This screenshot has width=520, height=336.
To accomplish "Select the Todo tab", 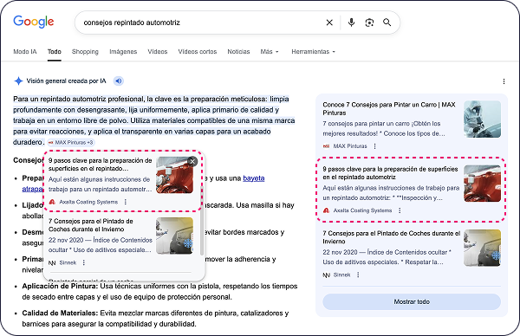I will [55, 52].
